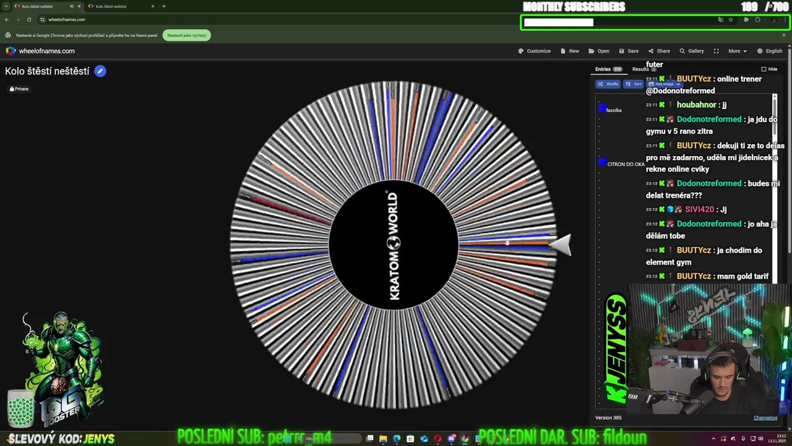Show hidden system tray icons chevron
The image size is (792, 446).
coord(713,439)
